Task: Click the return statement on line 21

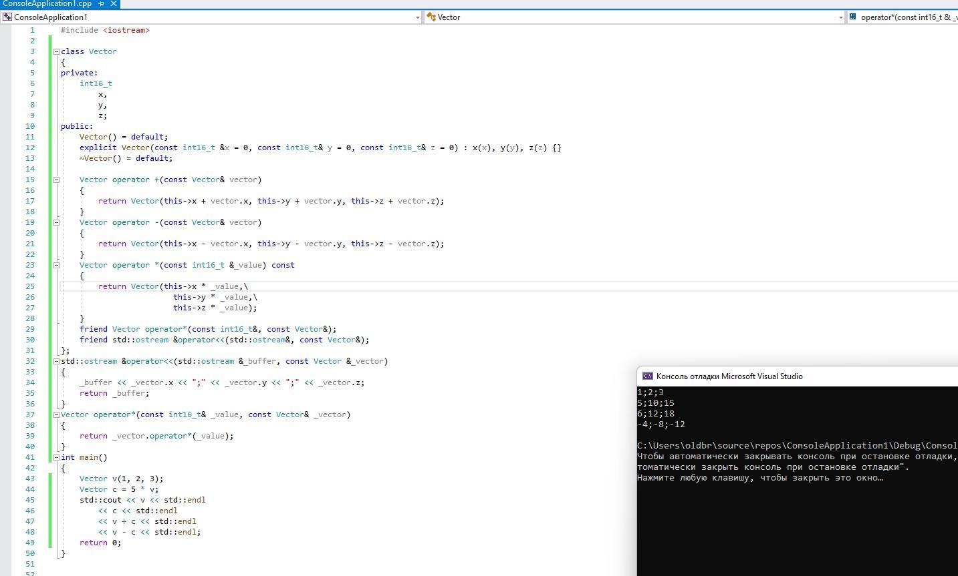Action: 271,244
